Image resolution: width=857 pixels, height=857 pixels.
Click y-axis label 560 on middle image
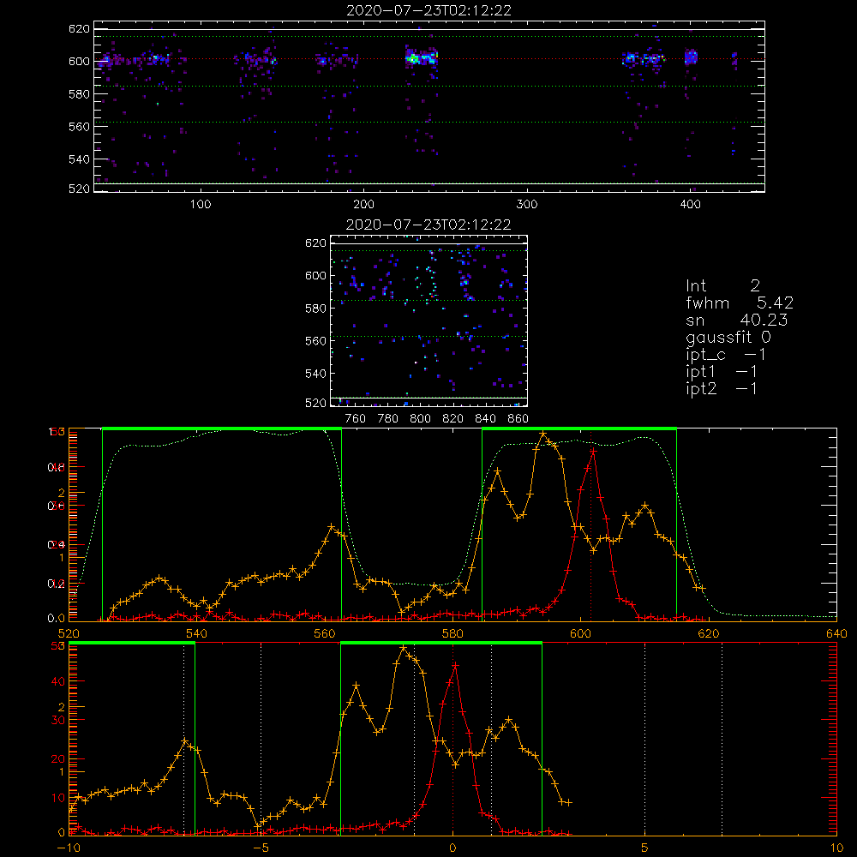pos(315,341)
